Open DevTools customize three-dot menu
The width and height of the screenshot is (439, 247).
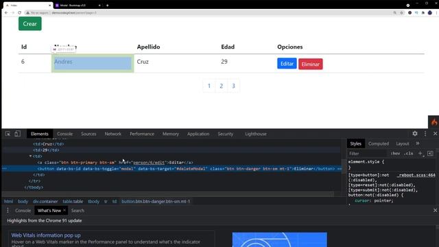coord(425,134)
